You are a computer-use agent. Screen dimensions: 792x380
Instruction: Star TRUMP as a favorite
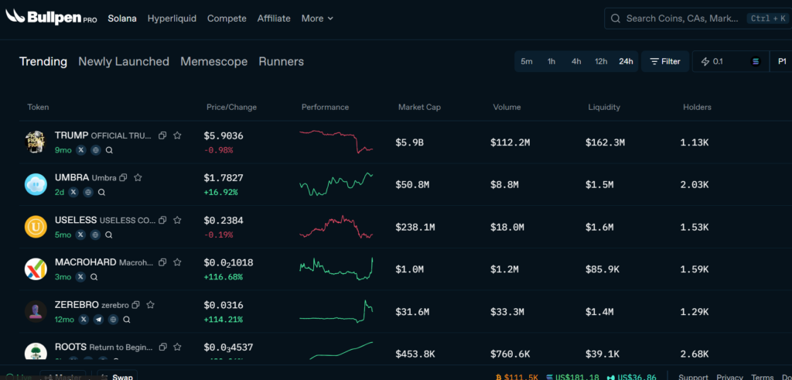[177, 135]
